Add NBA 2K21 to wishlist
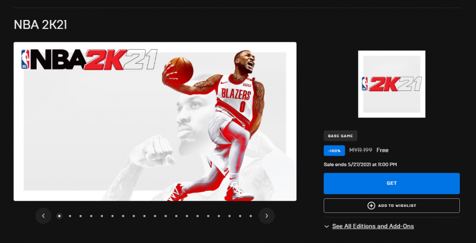This screenshot has width=476, height=243. [392, 206]
